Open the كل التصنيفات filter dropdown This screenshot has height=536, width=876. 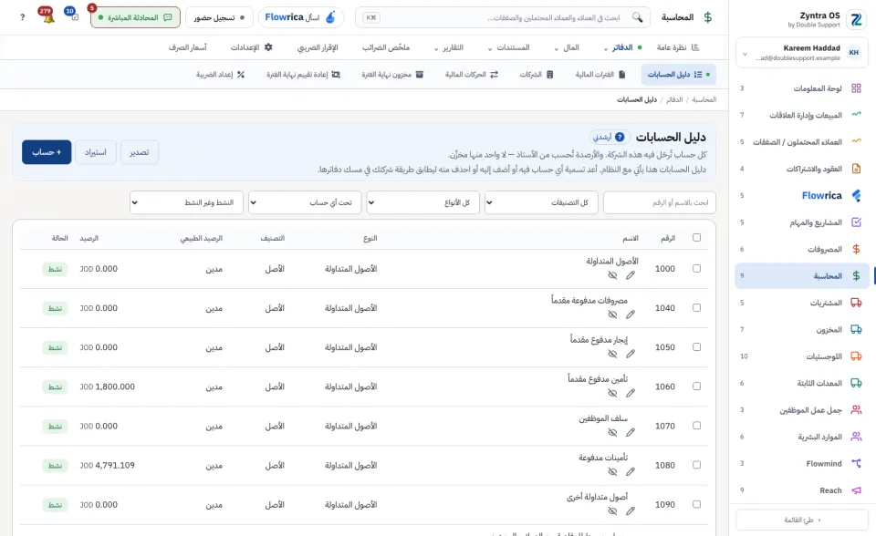tap(541, 202)
